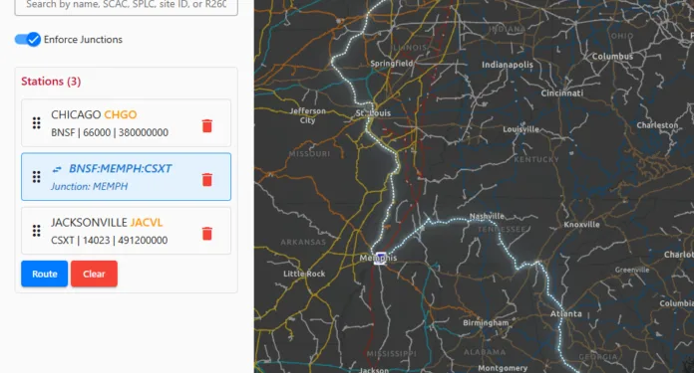The width and height of the screenshot is (694, 373).
Task: Delete the BNSF:MEMPH:CSXT junction entry
Action: tap(206, 180)
